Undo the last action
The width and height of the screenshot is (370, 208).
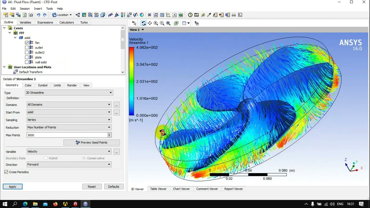(38, 15)
